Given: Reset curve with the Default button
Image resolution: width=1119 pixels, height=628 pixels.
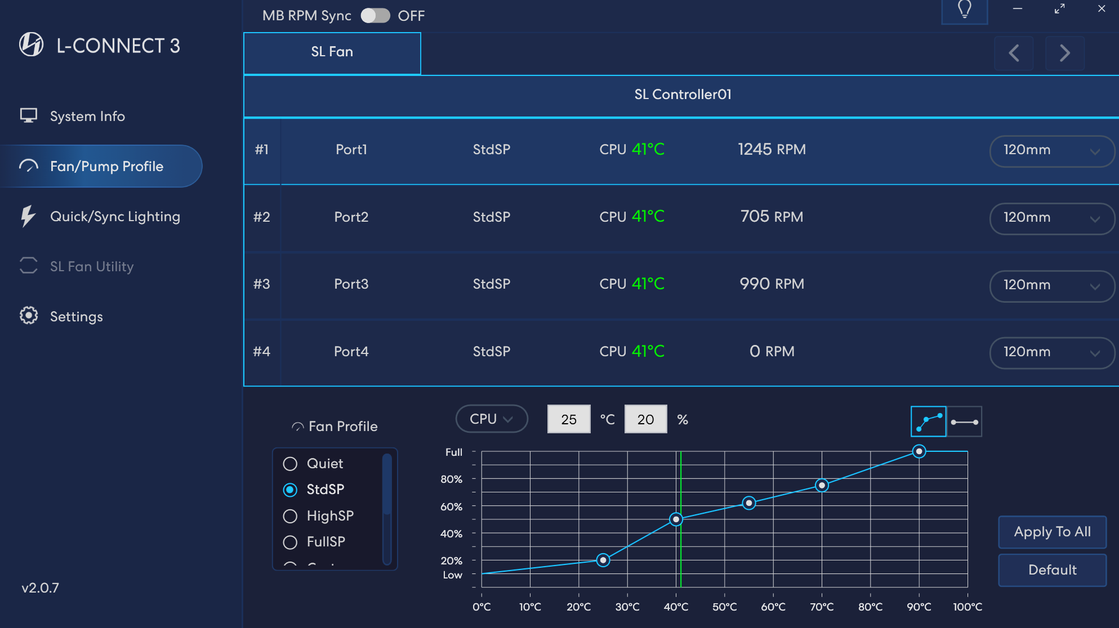Looking at the screenshot, I should [x=1051, y=569].
